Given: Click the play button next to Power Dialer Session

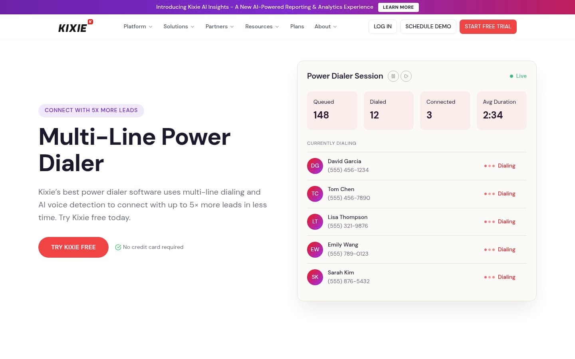Looking at the screenshot, I should click(406, 76).
